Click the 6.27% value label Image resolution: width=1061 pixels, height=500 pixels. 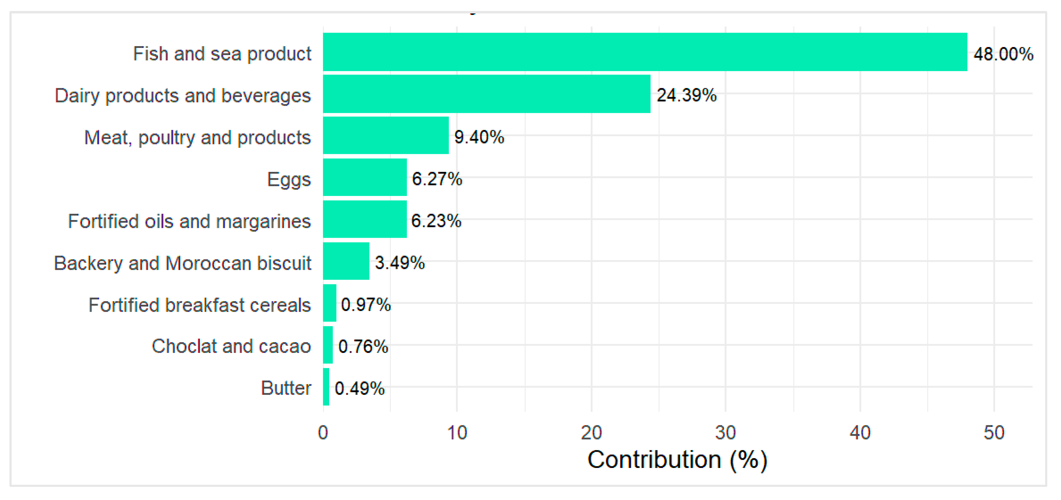[437, 179]
